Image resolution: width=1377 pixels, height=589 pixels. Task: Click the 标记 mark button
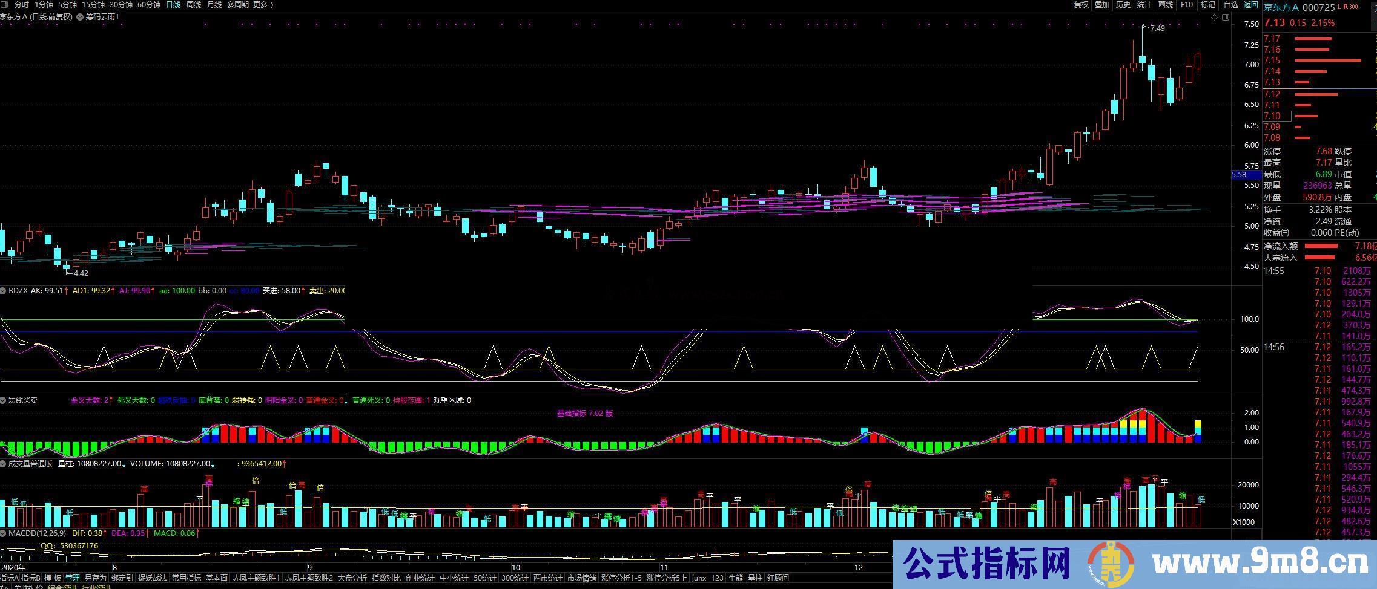1207,5
